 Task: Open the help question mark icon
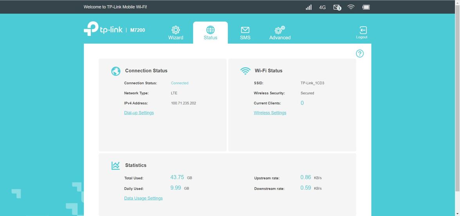pos(360,54)
